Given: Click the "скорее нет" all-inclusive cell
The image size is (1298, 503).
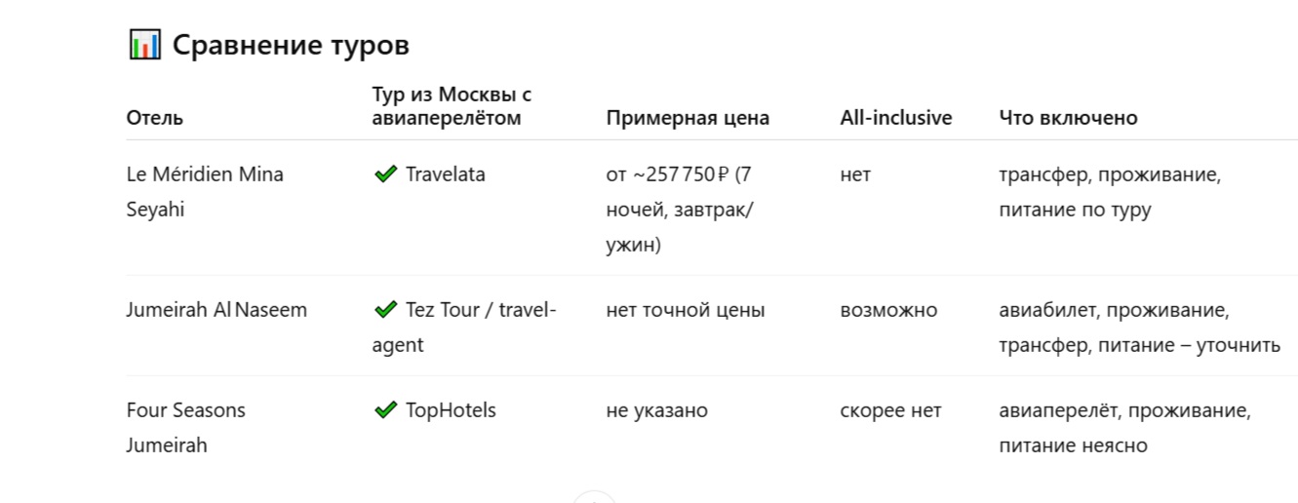Looking at the screenshot, I should pyautogui.click(x=890, y=410).
